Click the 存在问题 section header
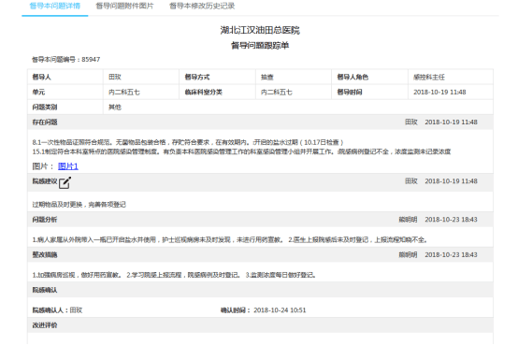 point(260,122)
